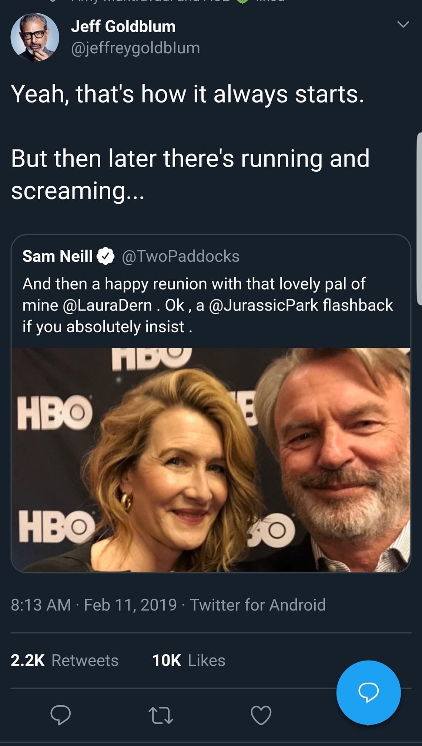422x746 pixels.
Task: Tap Sam Neill's verified badge
Action: 106,256
